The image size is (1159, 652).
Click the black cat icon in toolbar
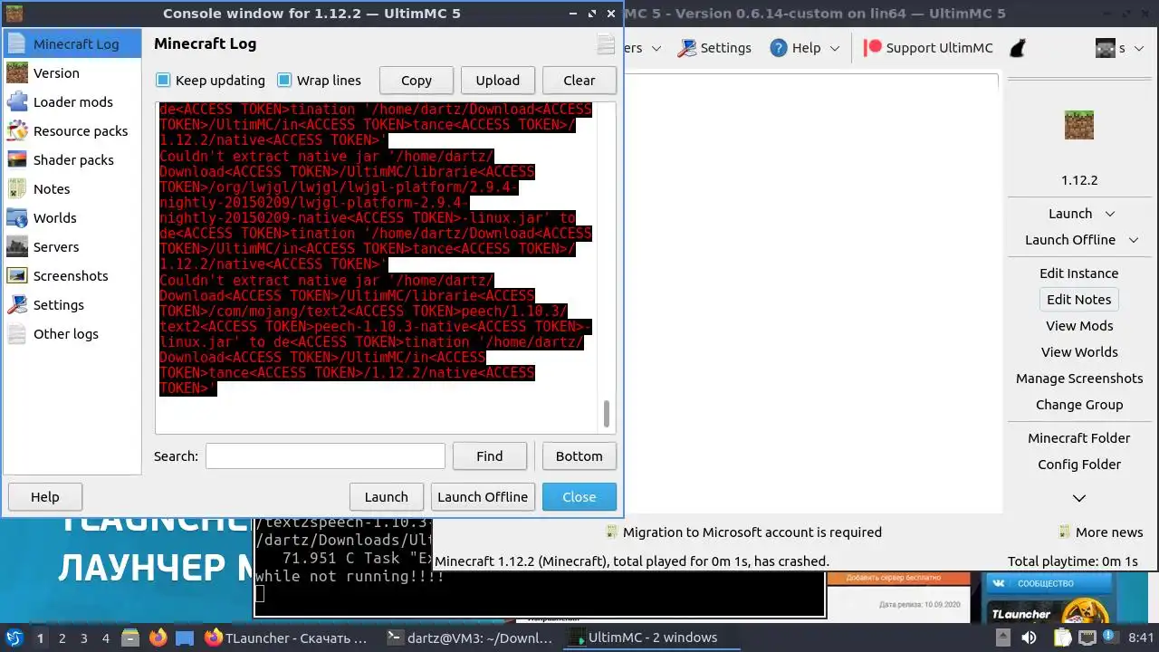pos(1018,48)
